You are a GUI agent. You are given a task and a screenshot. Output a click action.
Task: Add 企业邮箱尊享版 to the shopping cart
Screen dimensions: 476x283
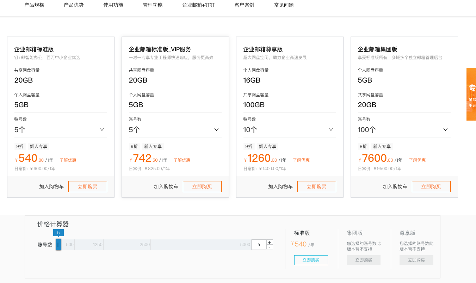[x=280, y=187]
